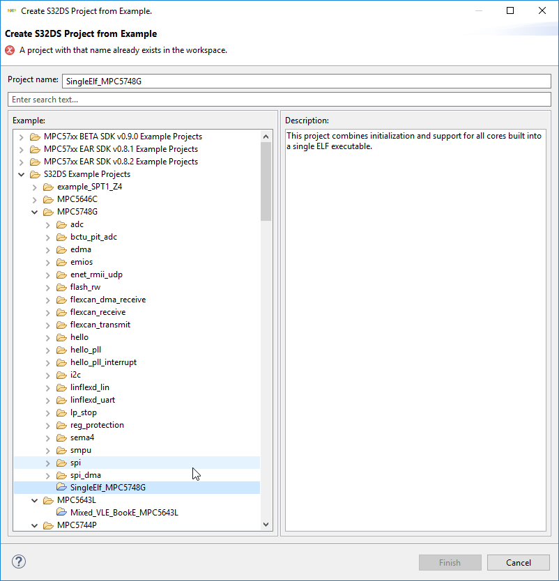Image resolution: width=559 pixels, height=581 pixels.
Task: Click the tree scroll down arrow
Action: click(x=266, y=525)
